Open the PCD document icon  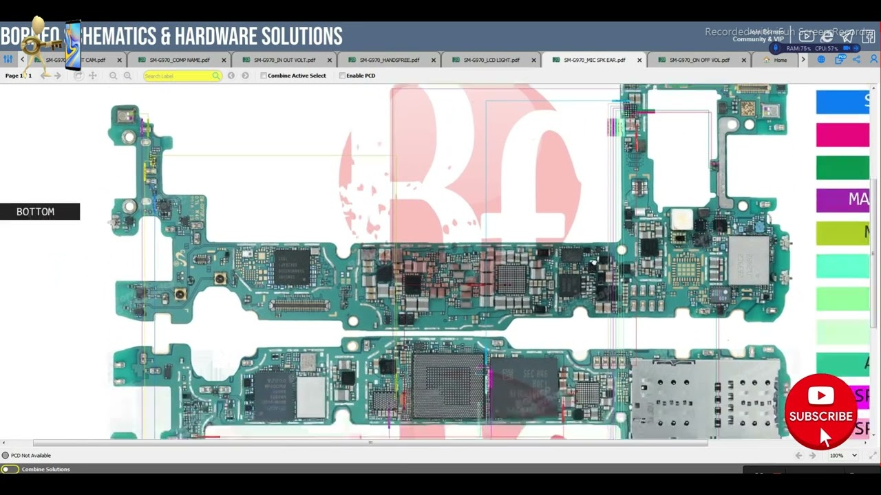pos(840,60)
